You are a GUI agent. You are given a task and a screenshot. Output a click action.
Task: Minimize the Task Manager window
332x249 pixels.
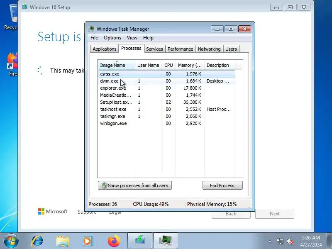pyautogui.click(x=217, y=29)
